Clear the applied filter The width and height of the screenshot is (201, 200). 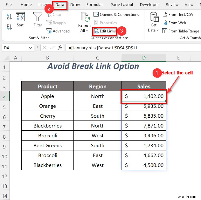tap(54, 15)
